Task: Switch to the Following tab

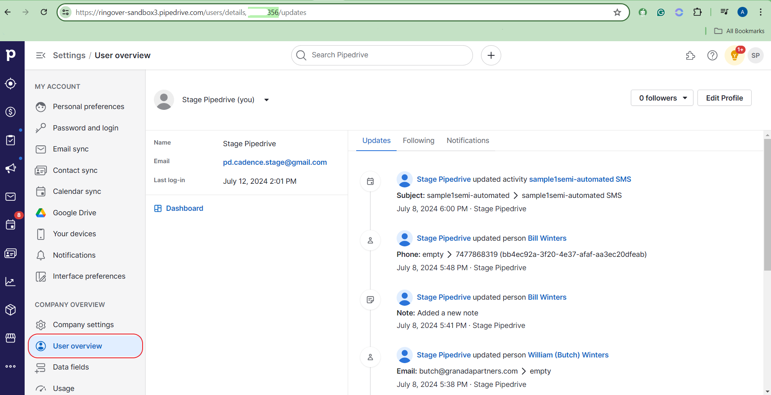Action: 418,141
